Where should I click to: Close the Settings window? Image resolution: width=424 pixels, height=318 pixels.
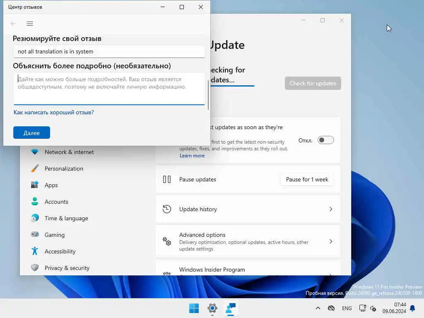pos(342,20)
